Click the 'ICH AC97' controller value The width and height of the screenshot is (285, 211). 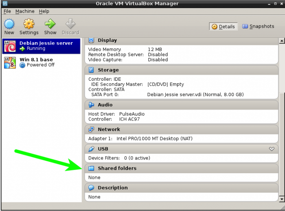coord(129,119)
